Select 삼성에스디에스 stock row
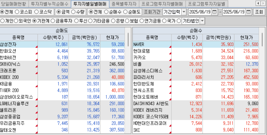Image resolution: width=267 pixels, height=135 pixels. point(196,71)
